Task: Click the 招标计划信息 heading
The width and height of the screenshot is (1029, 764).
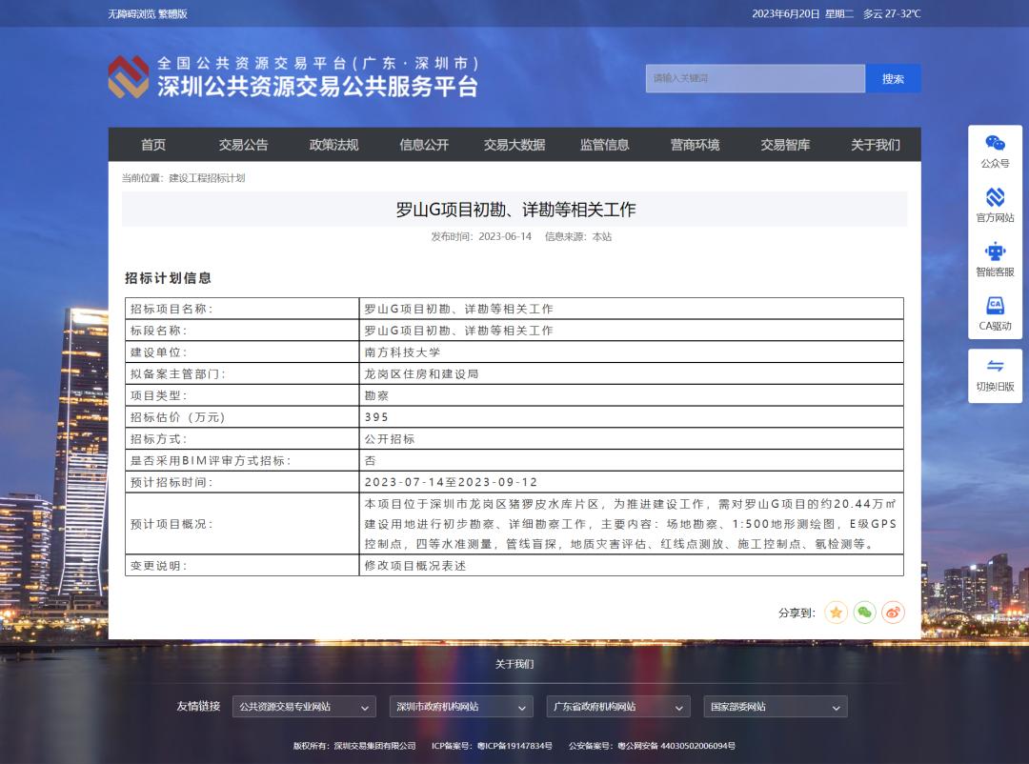Action: coord(169,277)
